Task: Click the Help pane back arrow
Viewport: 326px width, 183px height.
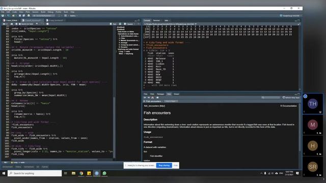Action: click(x=145, y=98)
